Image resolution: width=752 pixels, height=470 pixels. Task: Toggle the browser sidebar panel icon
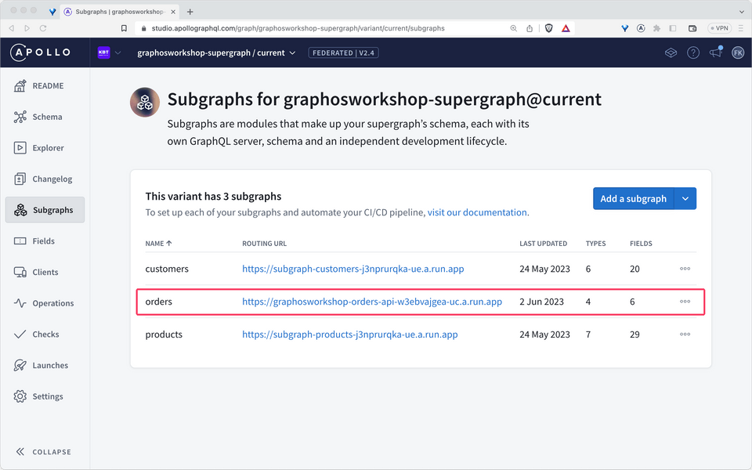pos(672,28)
